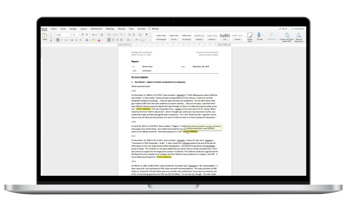Align text to the center
The width and height of the screenshot is (347, 209).
pos(113,40)
